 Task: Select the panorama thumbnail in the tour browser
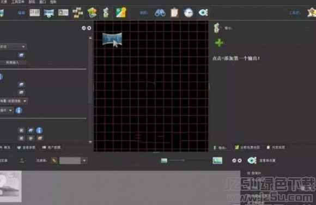coord(10,186)
